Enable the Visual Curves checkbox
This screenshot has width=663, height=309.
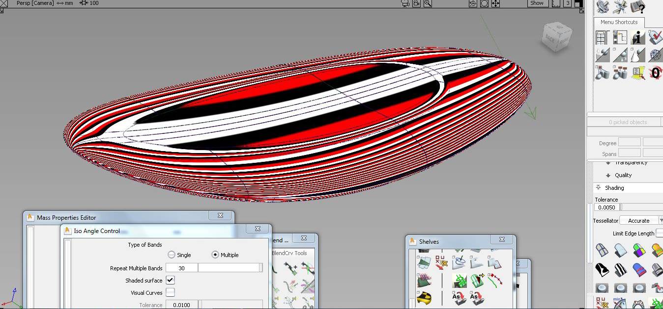[x=170, y=292]
